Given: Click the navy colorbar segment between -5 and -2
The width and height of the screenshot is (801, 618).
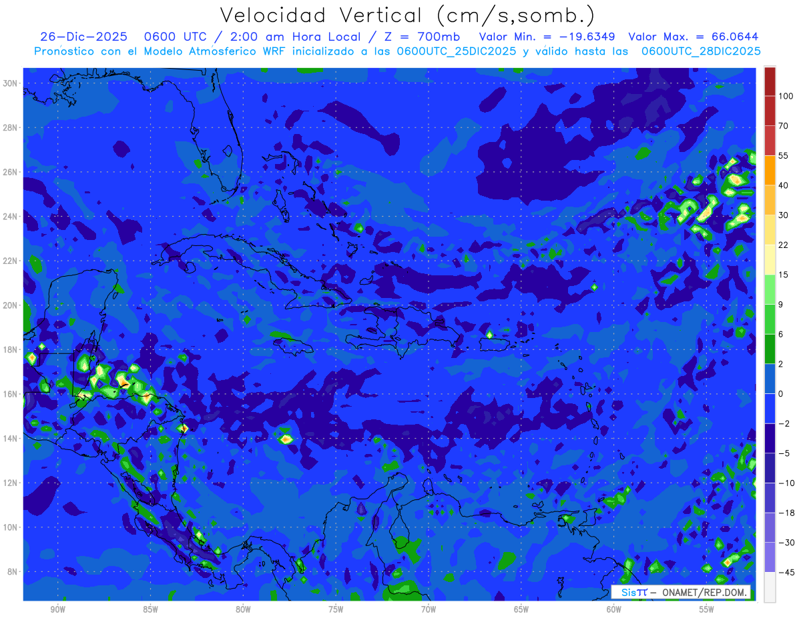Looking at the screenshot, I should pyautogui.click(x=770, y=438).
